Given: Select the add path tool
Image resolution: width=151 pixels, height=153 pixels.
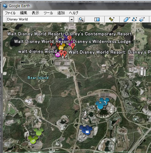Looking at the screenshot, I should tap(134, 19).
